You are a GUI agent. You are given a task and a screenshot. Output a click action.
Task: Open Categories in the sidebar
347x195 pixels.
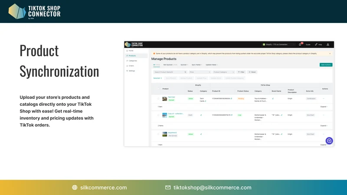point(136,61)
